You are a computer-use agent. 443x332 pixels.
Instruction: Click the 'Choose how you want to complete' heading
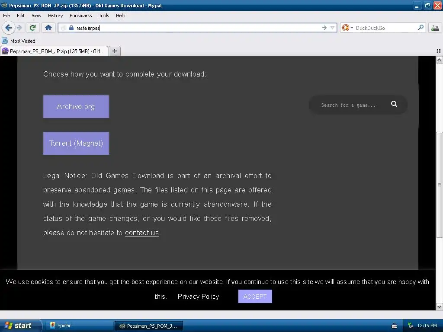click(125, 74)
